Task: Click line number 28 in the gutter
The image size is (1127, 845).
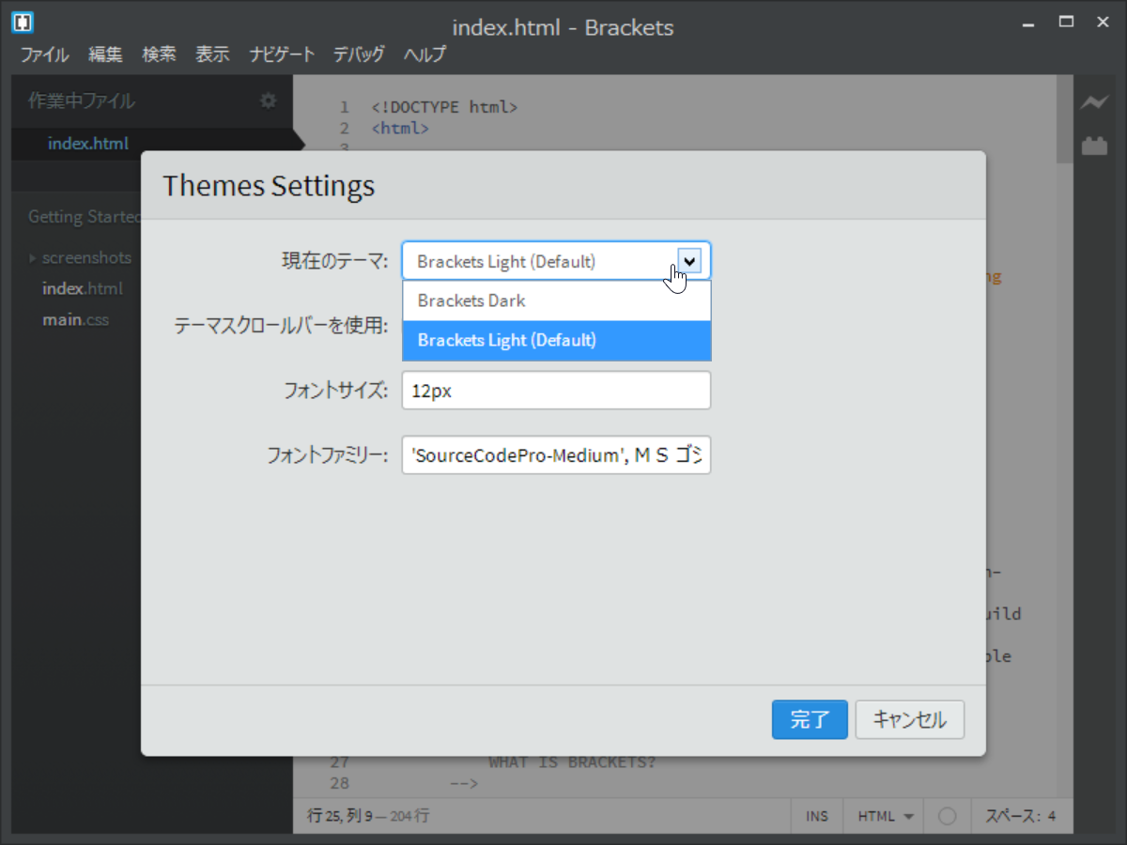Action: tap(339, 783)
